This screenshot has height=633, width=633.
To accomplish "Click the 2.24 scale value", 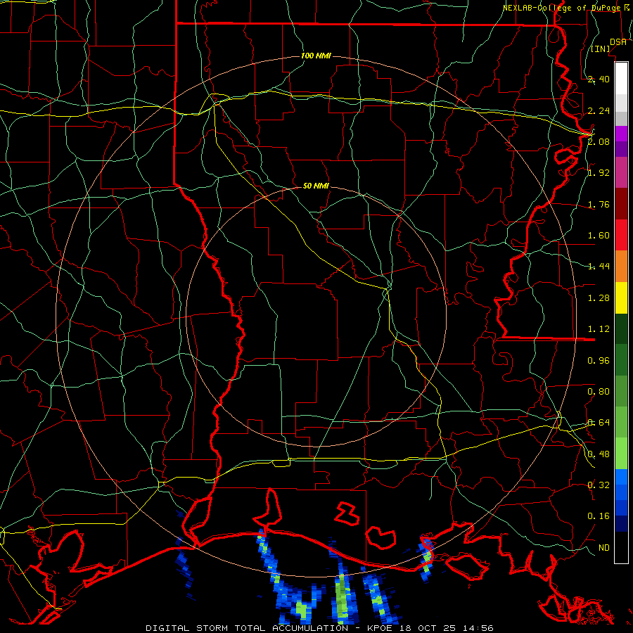I will point(599,110).
